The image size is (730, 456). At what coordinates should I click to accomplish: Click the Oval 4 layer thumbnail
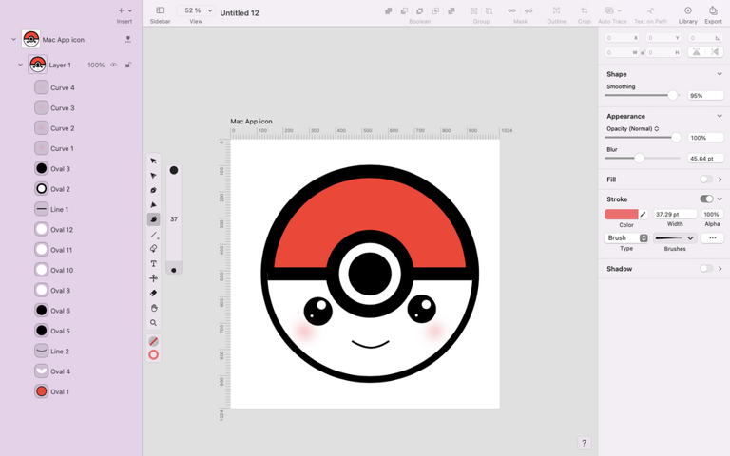click(42, 370)
